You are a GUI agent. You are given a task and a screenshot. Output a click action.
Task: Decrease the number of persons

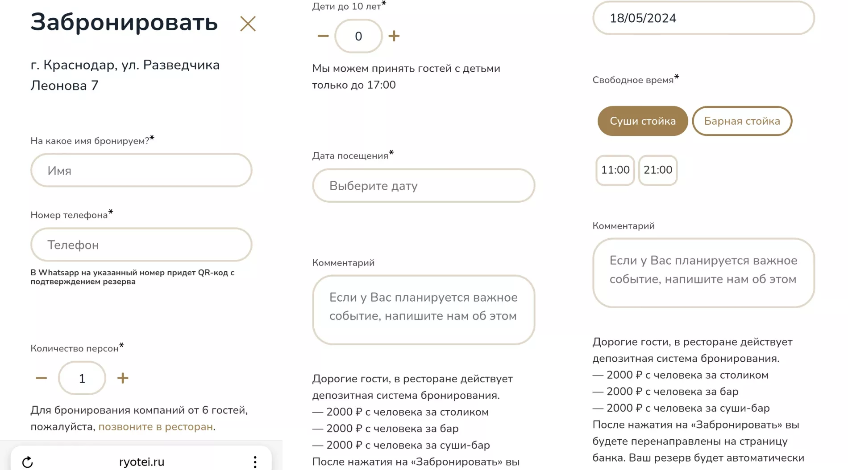[42, 378]
